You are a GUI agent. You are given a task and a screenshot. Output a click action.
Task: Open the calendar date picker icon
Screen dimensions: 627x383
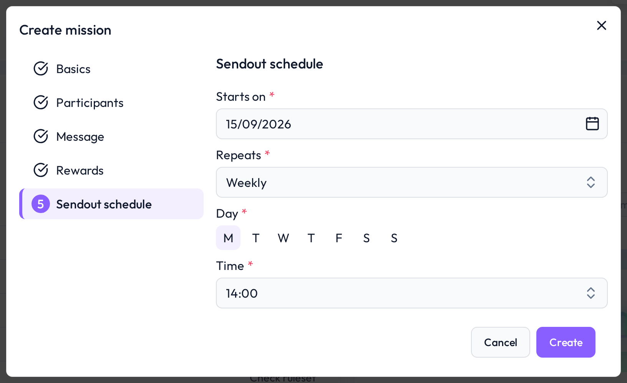592,124
